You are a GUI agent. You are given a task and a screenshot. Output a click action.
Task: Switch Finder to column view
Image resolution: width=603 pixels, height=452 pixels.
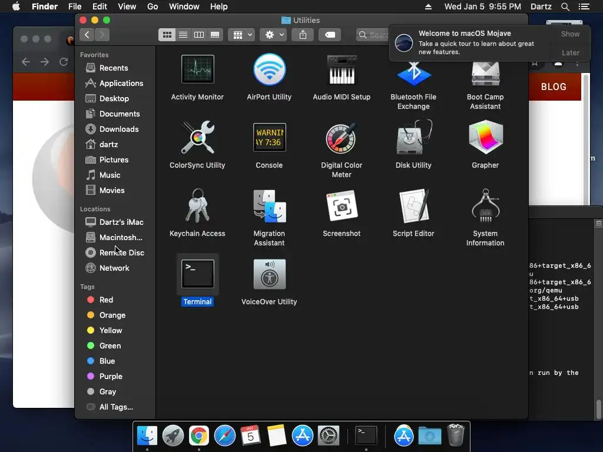199,35
